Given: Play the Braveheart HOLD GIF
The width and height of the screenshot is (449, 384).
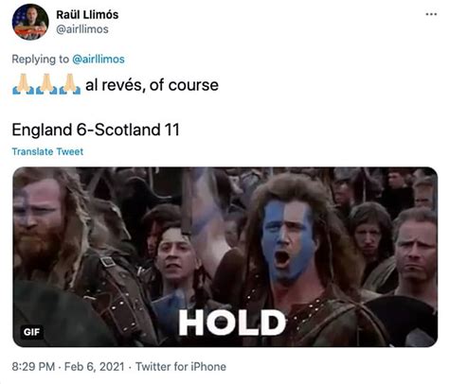Looking at the screenshot, I should [224, 257].
